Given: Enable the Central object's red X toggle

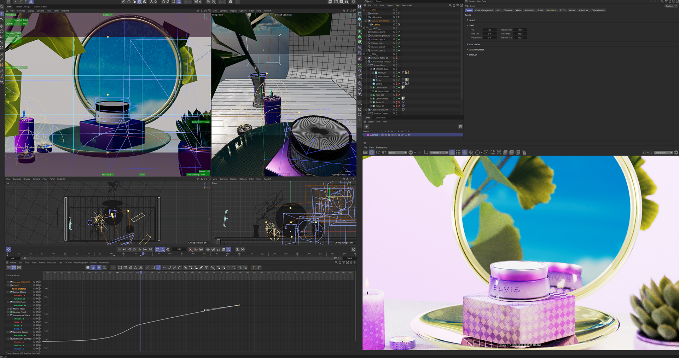Looking at the screenshot, I should click(x=399, y=84).
